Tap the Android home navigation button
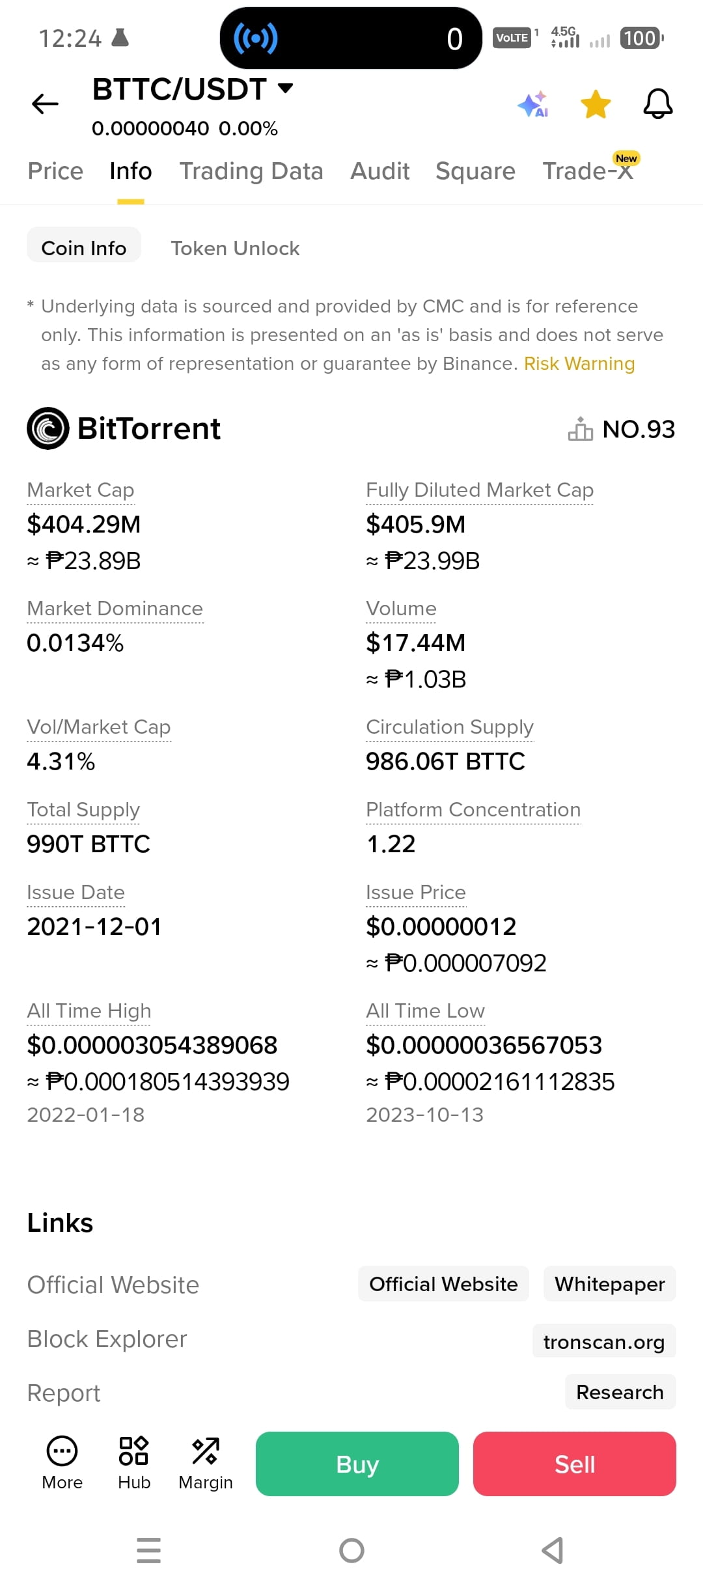 (x=351, y=1550)
